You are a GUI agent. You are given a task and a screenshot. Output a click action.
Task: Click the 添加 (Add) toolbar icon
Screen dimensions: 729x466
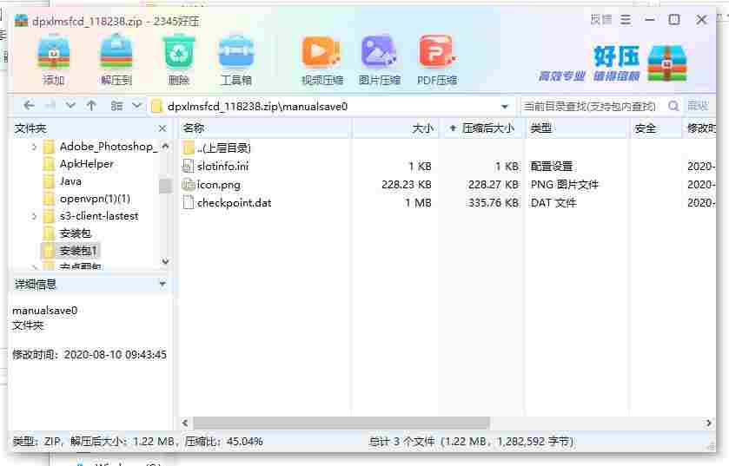tap(54, 61)
